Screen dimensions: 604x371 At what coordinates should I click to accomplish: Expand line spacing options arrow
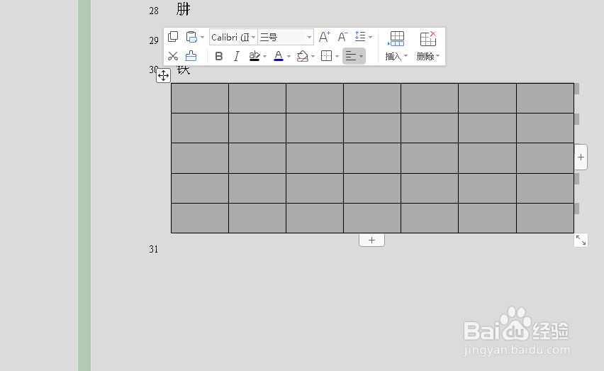(371, 38)
